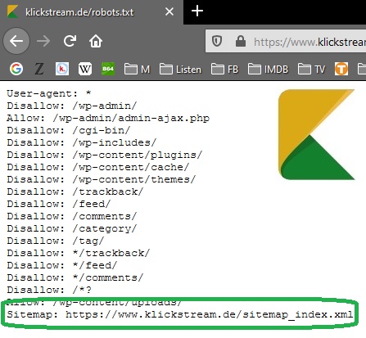366x338 pixels.
Task: Click 'Disallow: /comments/' line
Action: pos(72,216)
